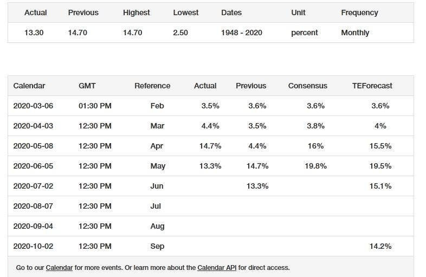Click the Highest header in summary table

click(x=137, y=12)
